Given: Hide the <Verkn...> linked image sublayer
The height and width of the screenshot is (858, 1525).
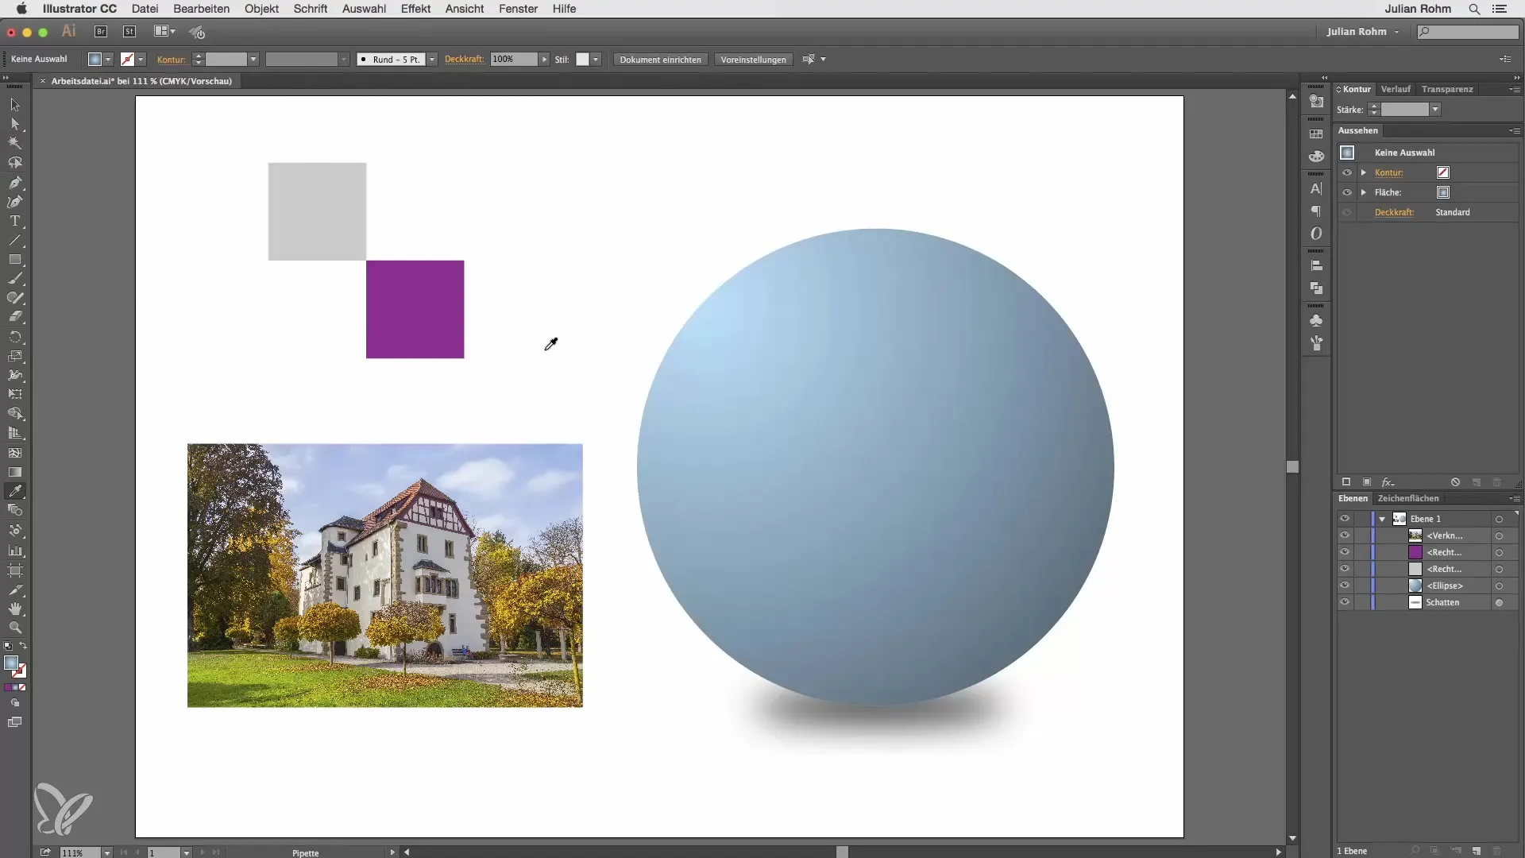Looking at the screenshot, I should click(x=1345, y=535).
